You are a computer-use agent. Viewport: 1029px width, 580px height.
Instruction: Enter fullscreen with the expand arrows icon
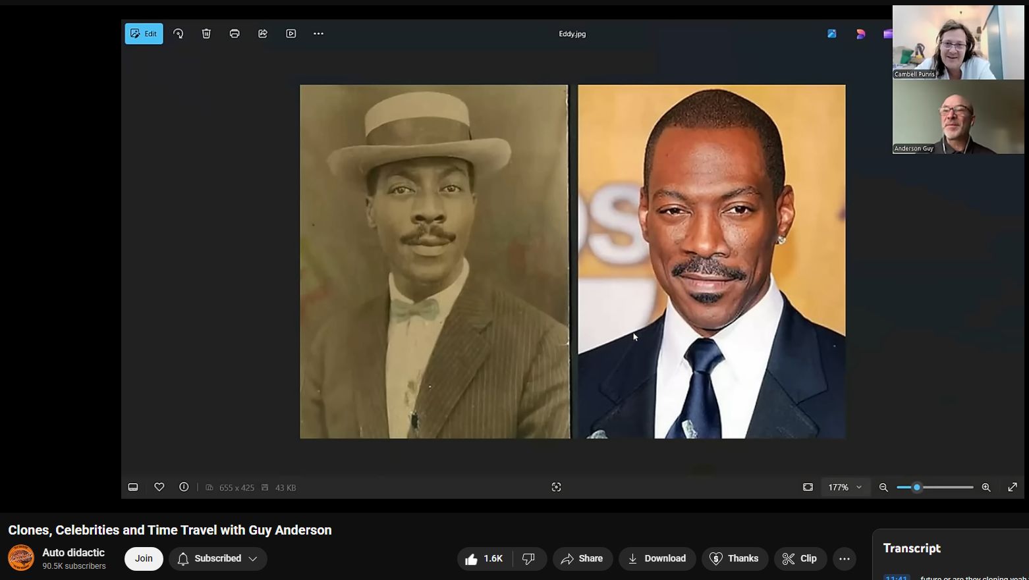[x=1013, y=487]
